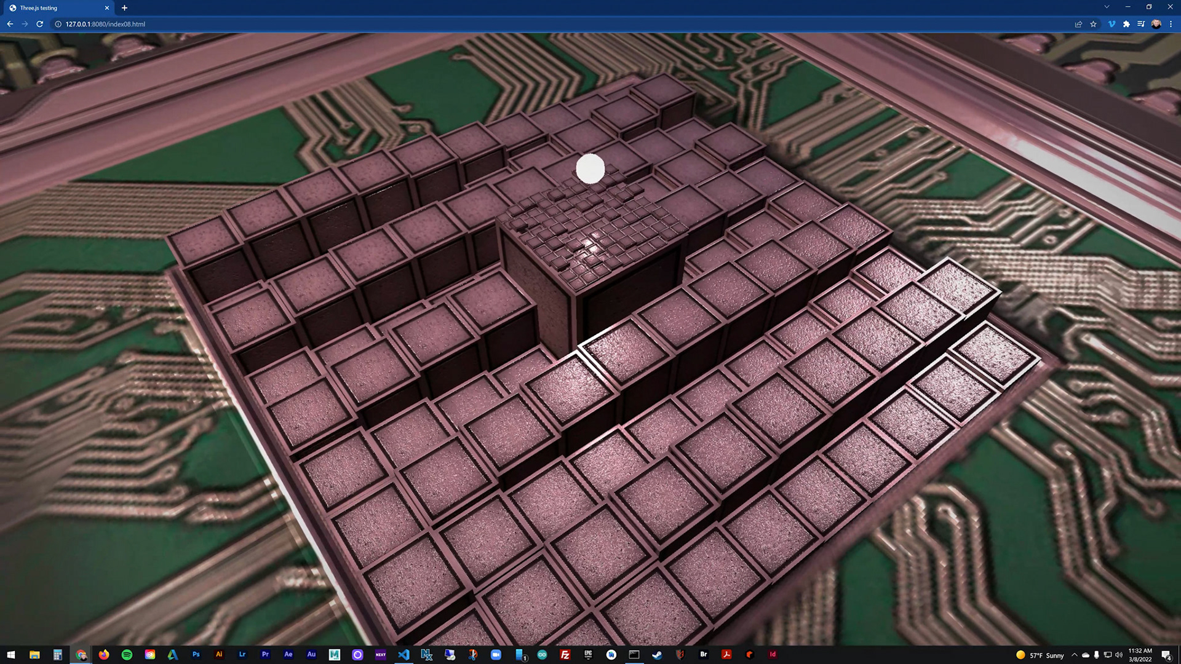Screen dimensions: 1181x664
Task: Launch Firefox from taskbar
Action: click(103, 654)
